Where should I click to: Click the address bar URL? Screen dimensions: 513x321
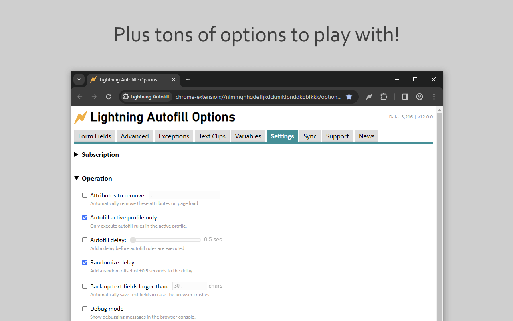[259, 97]
